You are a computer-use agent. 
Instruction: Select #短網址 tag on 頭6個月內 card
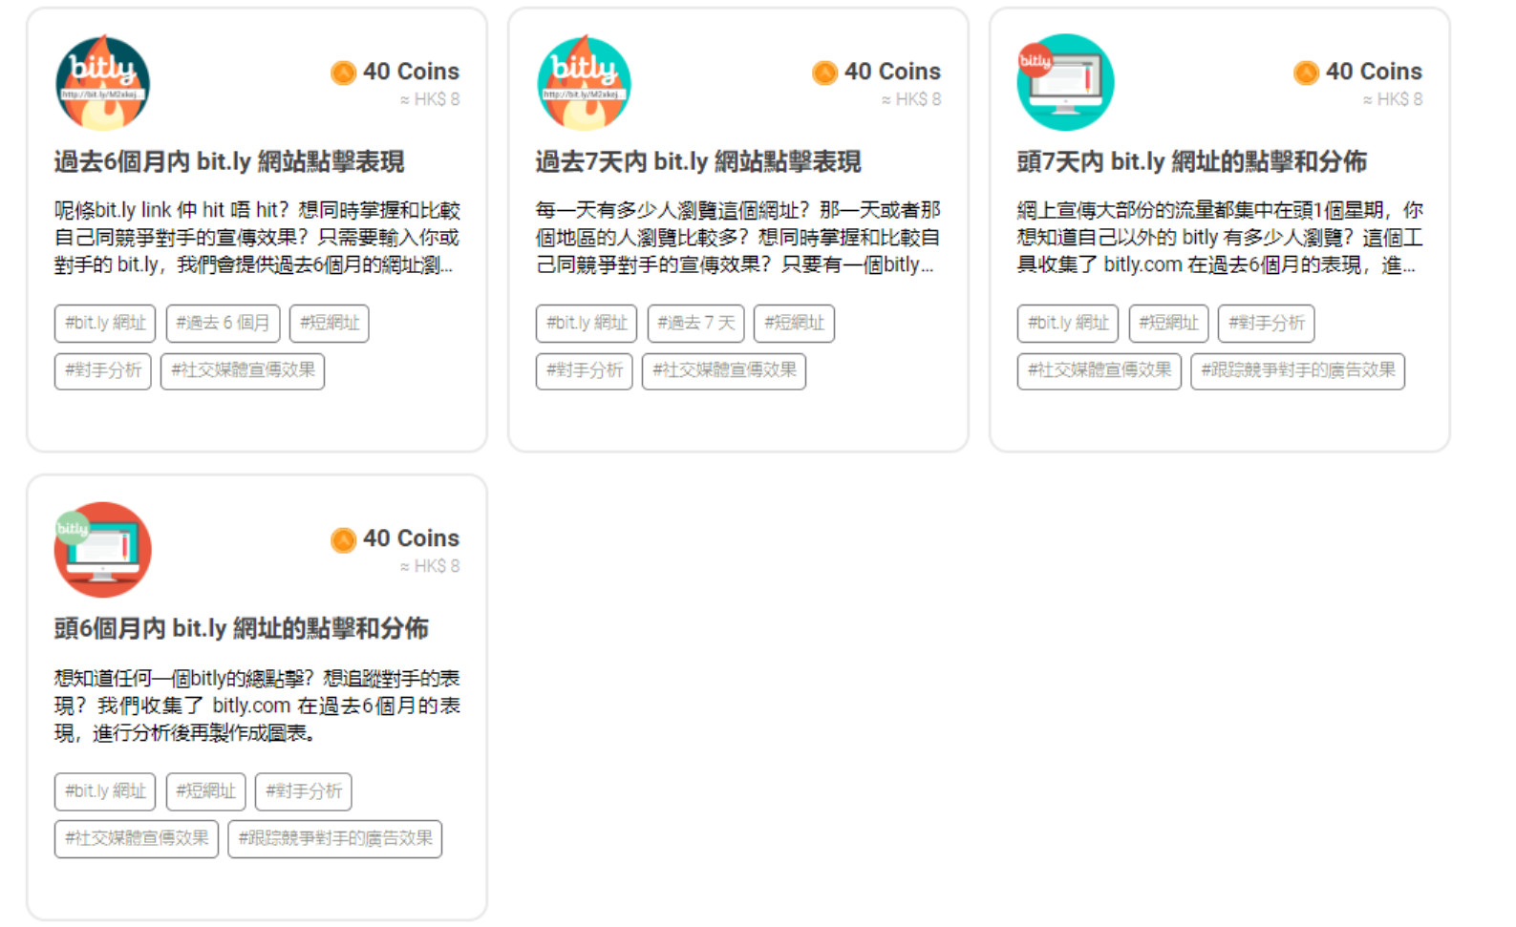pos(205,791)
